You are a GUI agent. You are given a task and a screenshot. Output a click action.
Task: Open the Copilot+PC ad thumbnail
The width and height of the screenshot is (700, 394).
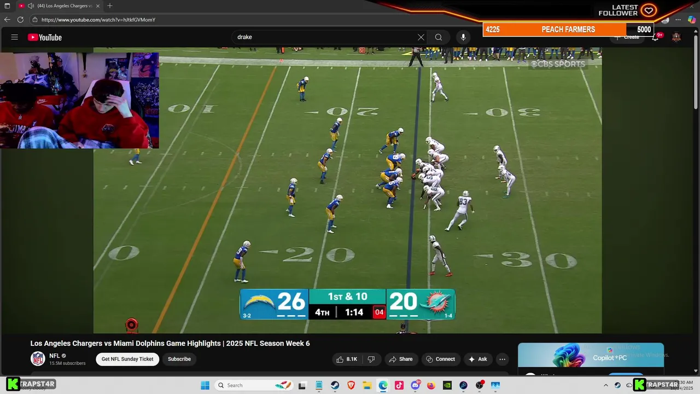591,355
